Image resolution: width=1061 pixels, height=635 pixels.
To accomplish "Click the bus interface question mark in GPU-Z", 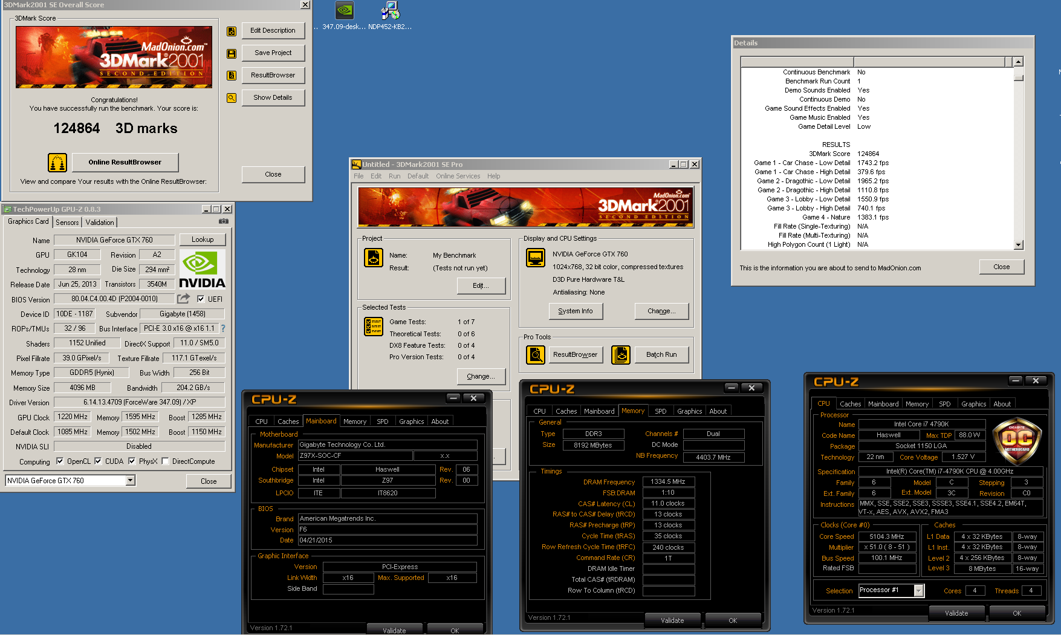I will point(223,328).
